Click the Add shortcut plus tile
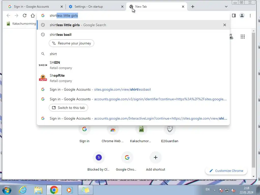This screenshot has width=260, height=195. click(x=156, y=161)
